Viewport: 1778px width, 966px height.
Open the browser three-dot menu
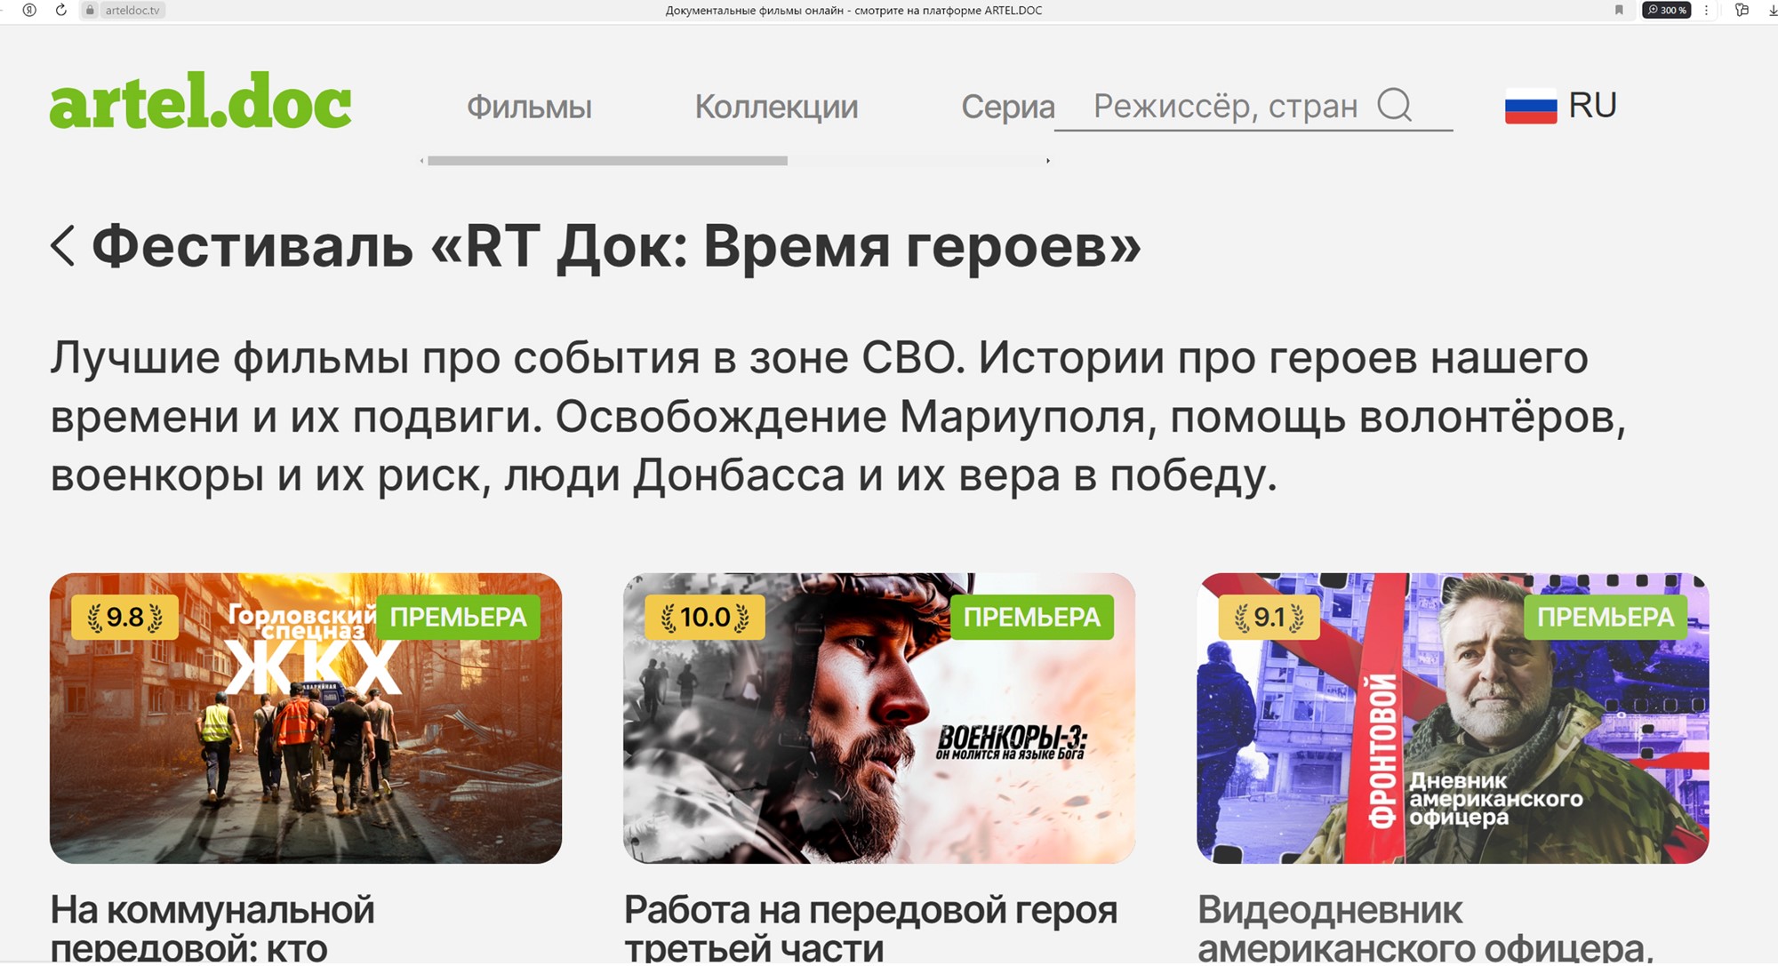point(1706,10)
